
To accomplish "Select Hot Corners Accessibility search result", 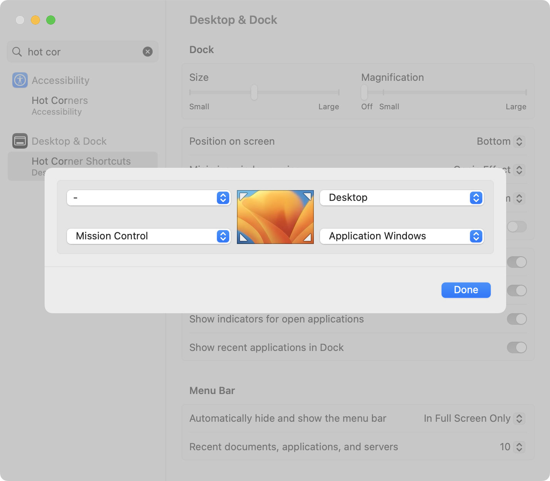I will (x=60, y=105).
